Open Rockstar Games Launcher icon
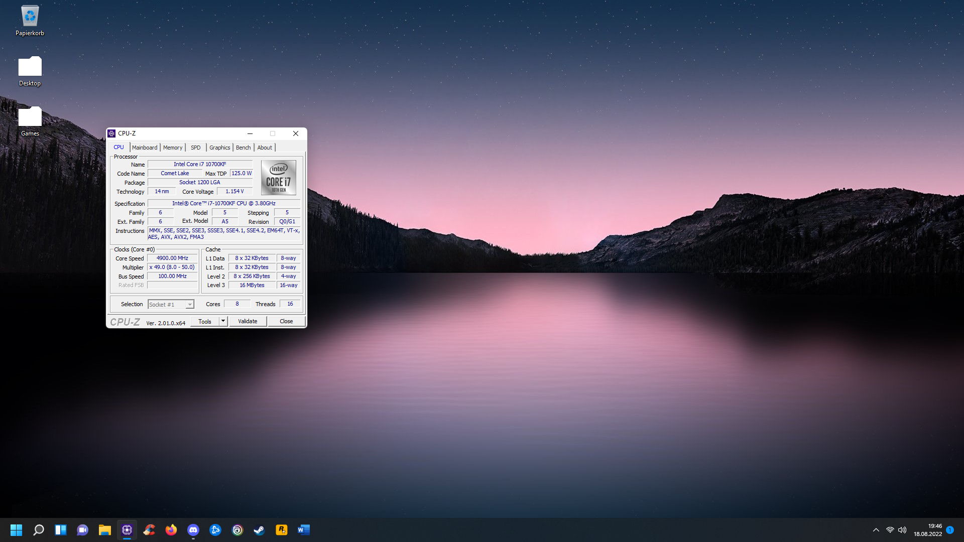 282,530
